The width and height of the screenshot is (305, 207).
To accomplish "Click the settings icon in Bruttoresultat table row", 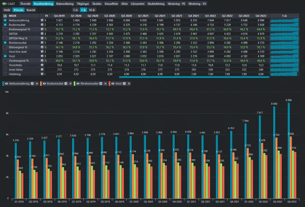I will (x=42, y=25).
